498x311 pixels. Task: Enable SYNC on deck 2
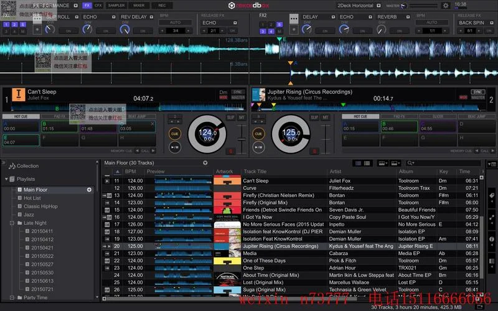click(478, 91)
